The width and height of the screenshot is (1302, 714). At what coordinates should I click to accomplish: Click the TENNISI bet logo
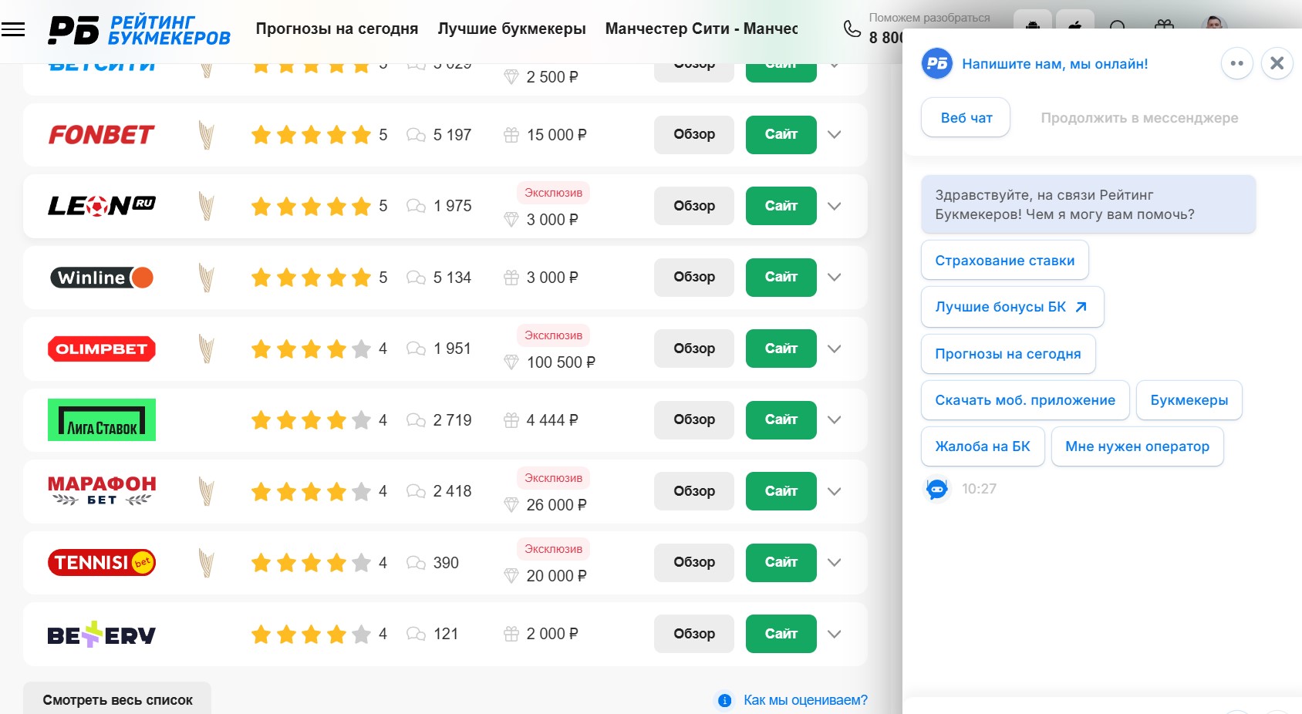click(102, 562)
